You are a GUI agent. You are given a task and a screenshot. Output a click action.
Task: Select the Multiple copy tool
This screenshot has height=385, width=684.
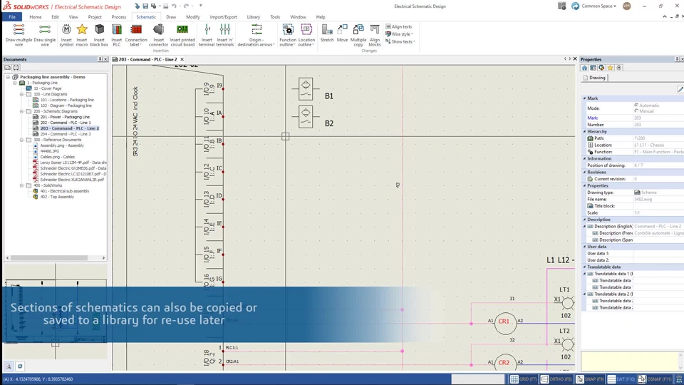coord(358,35)
